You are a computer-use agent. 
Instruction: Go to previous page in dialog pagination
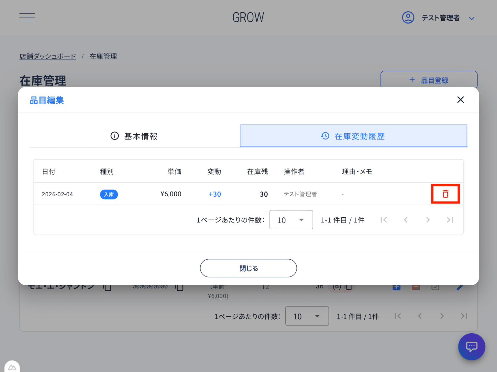pos(406,220)
